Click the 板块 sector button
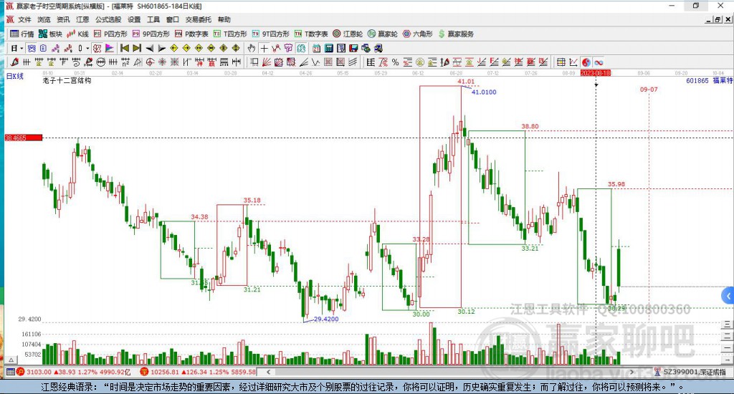This screenshot has height=394, width=734. pos(50,34)
